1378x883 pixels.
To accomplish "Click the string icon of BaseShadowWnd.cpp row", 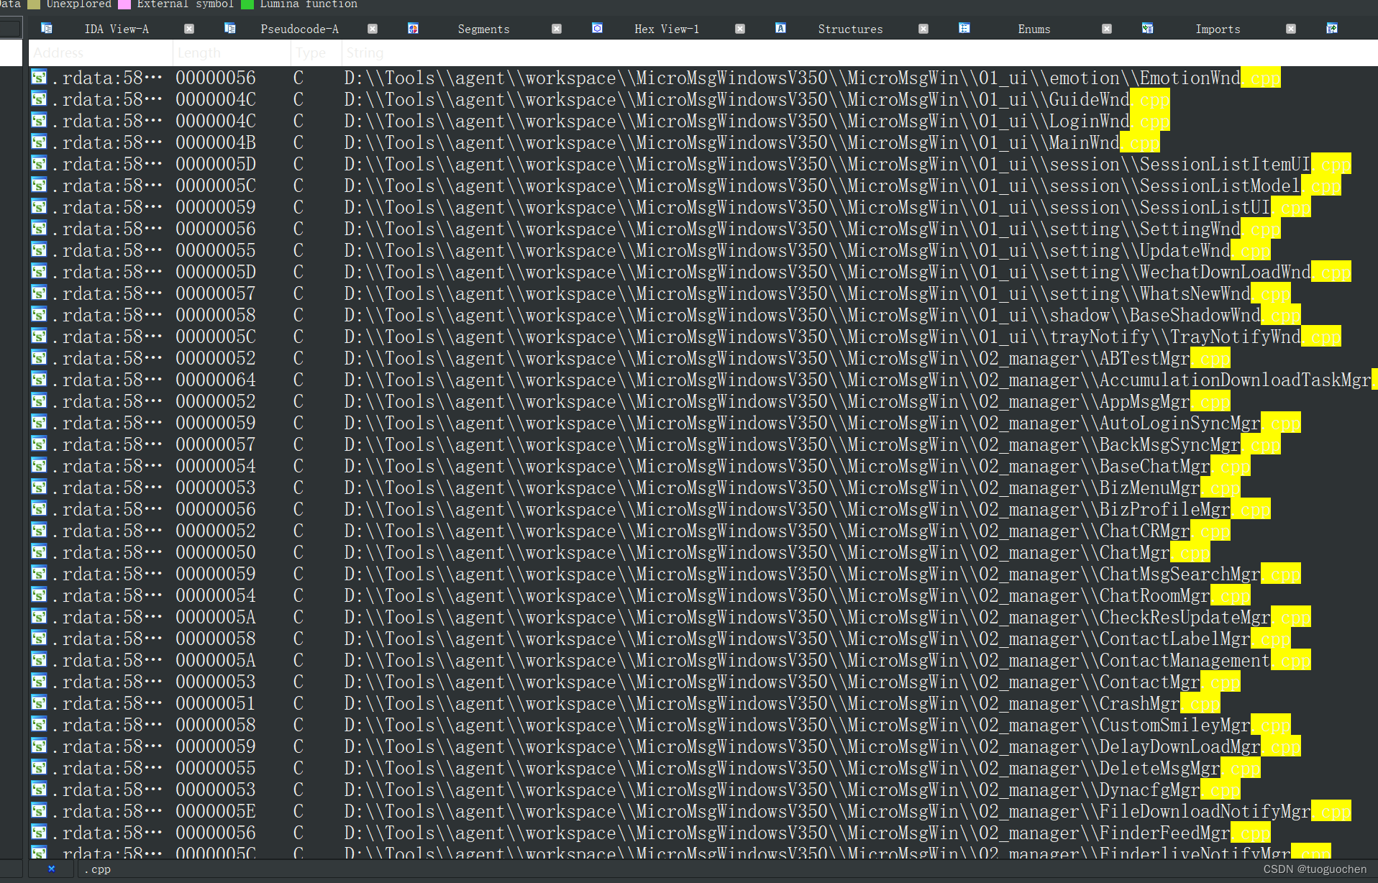I will 39,315.
